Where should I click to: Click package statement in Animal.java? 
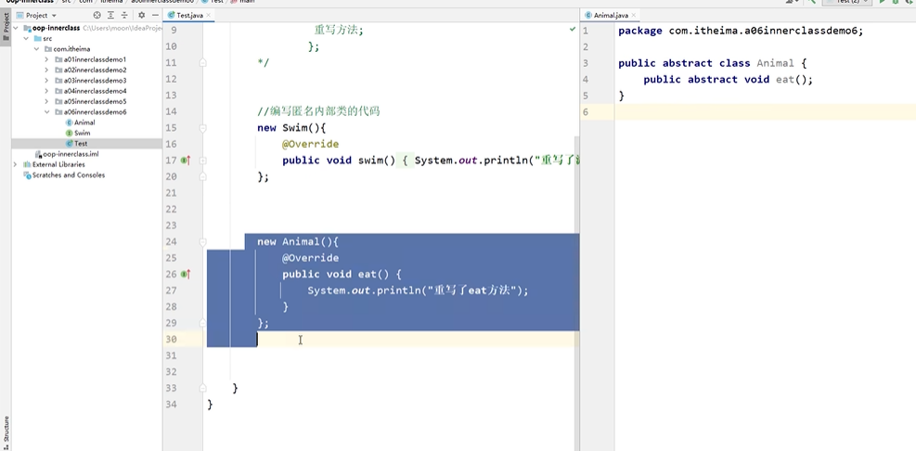(741, 31)
